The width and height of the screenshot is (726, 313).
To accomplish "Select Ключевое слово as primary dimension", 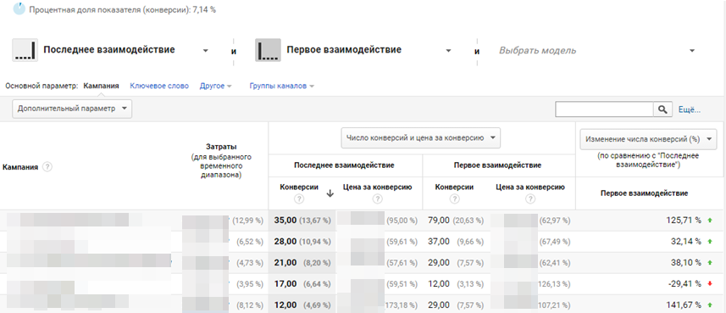I will click(159, 86).
